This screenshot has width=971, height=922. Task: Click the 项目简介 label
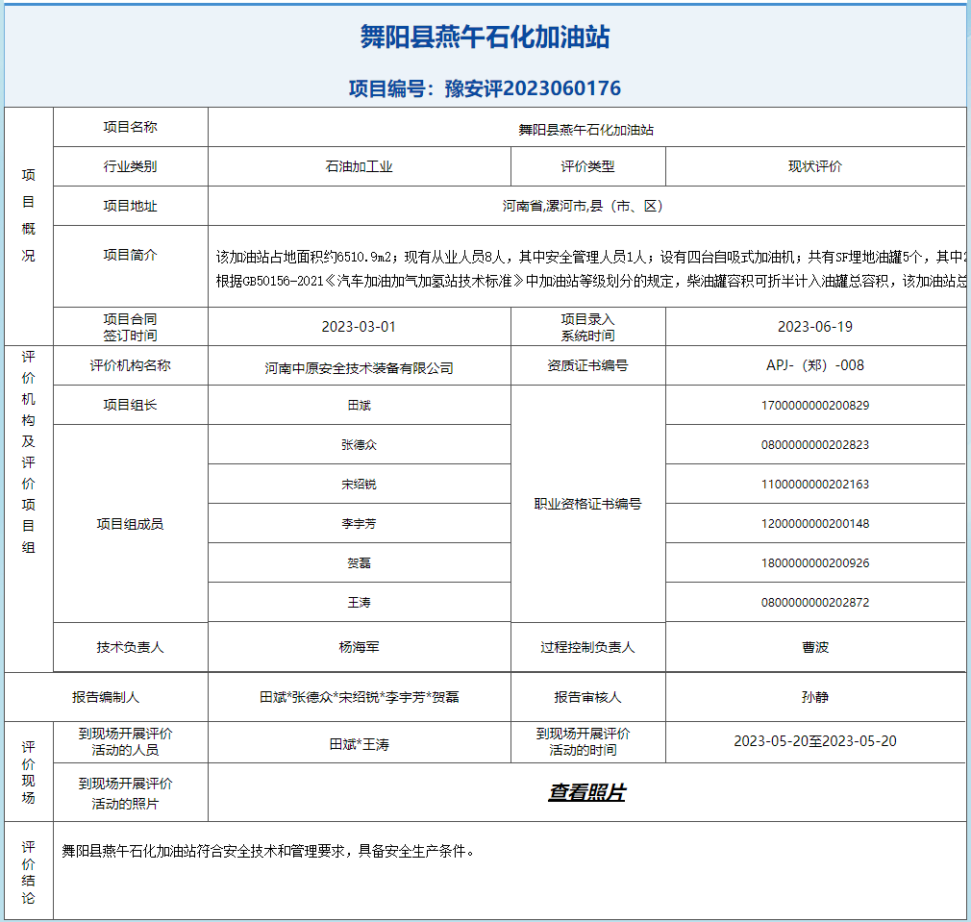pos(130,255)
